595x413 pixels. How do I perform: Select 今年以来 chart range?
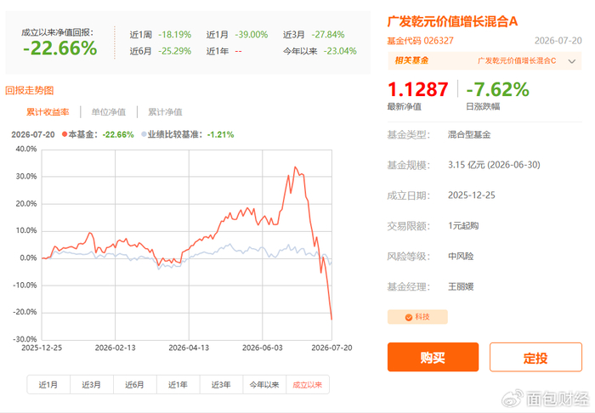point(264,385)
